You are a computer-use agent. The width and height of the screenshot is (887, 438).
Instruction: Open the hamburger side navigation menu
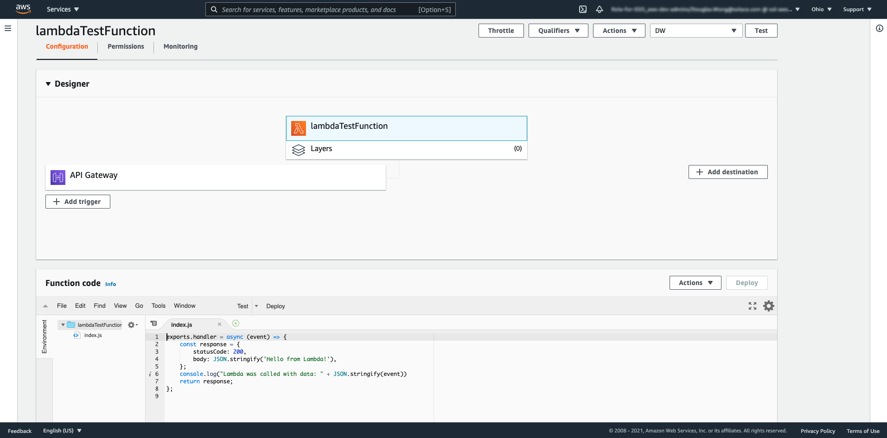[x=8, y=28]
